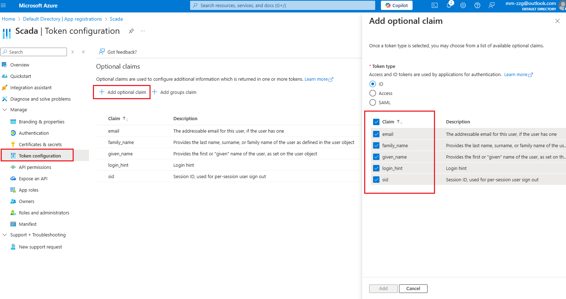Select the Access token type radio button
The width and height of the screenshot is (566, 299).
point(373,93)
